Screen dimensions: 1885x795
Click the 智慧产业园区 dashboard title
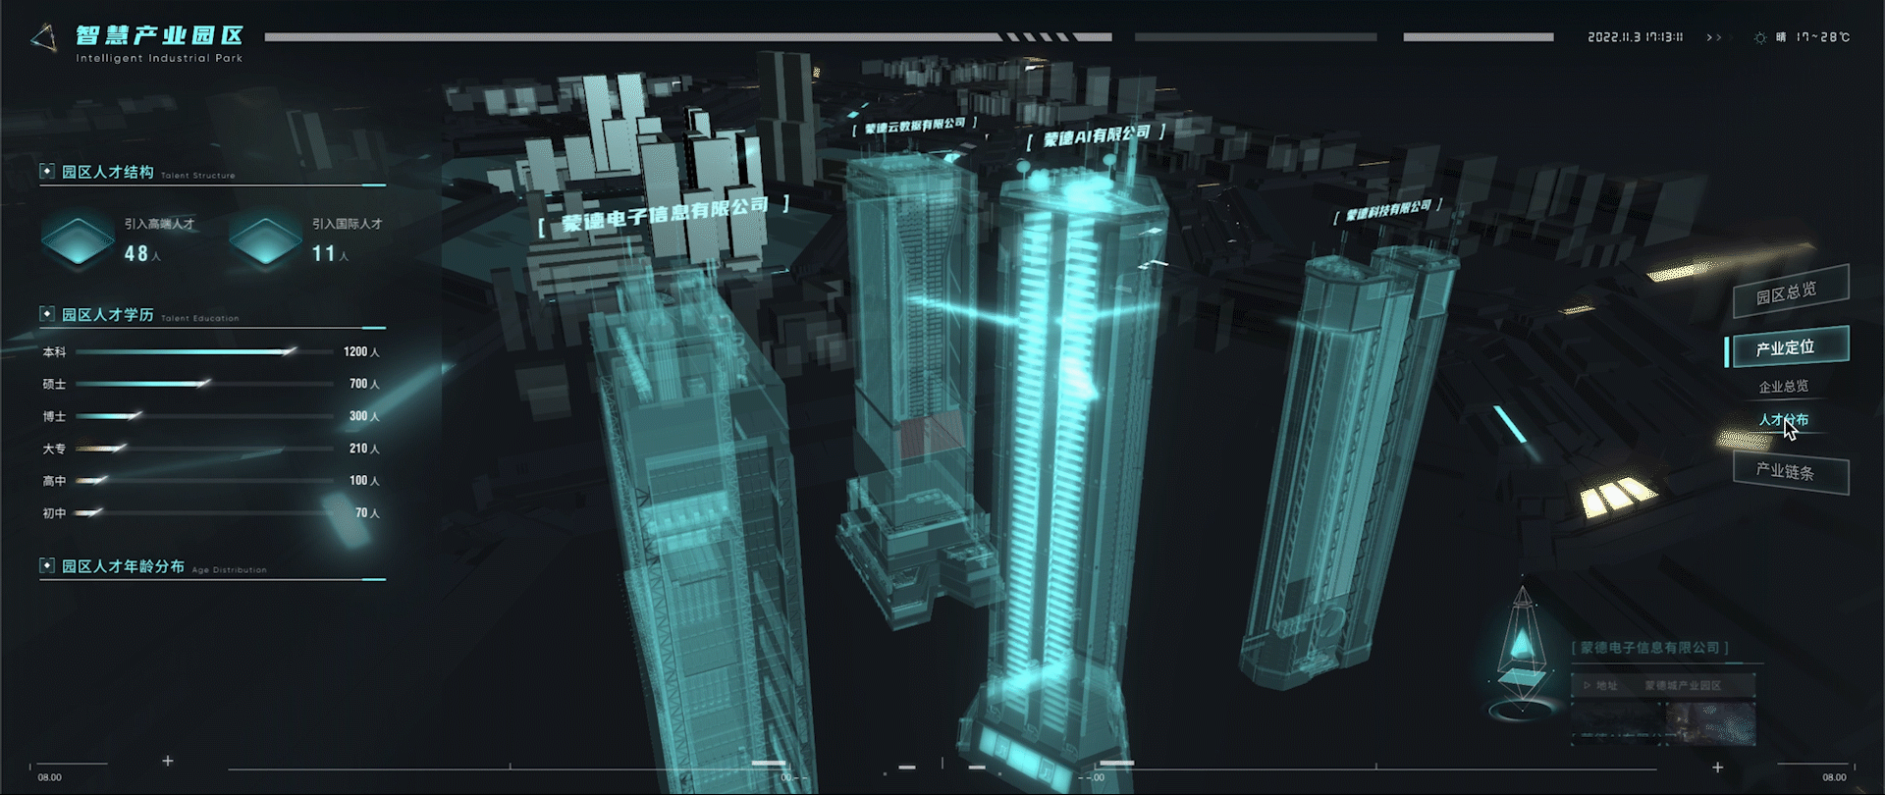pyautogui.click(x=160, y=35)
